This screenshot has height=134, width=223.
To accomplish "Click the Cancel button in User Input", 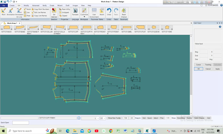I will pyautogui.click(x=208, y=69).
